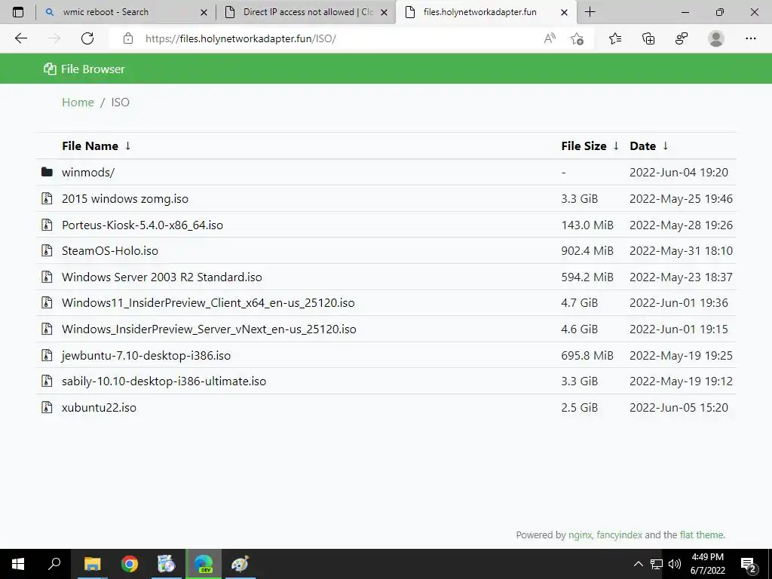This screenshot has width=772, height=579.
Task: Click the 2022-Jun-05 15:20 date
Action: click(x=679, y=408)
